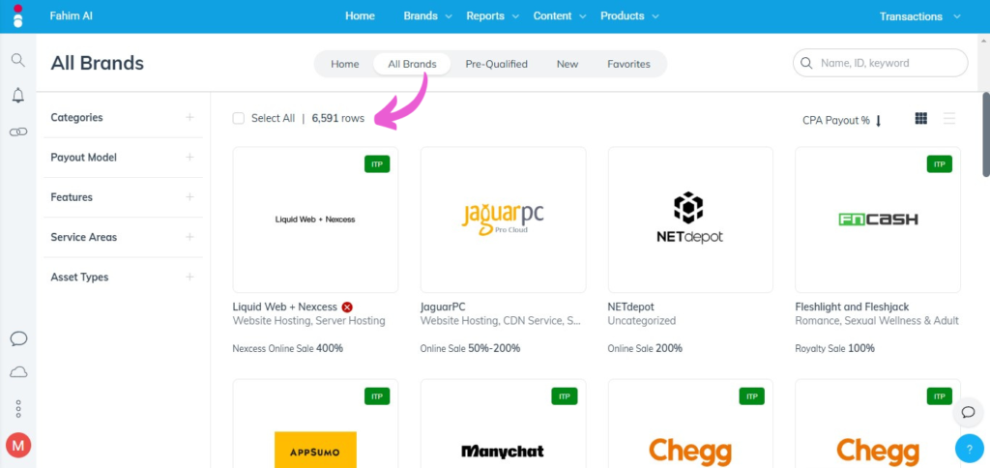Click 'Royalty Sale 100%' payout text
The image size is (990, 468).
click(x=834, y=348)
